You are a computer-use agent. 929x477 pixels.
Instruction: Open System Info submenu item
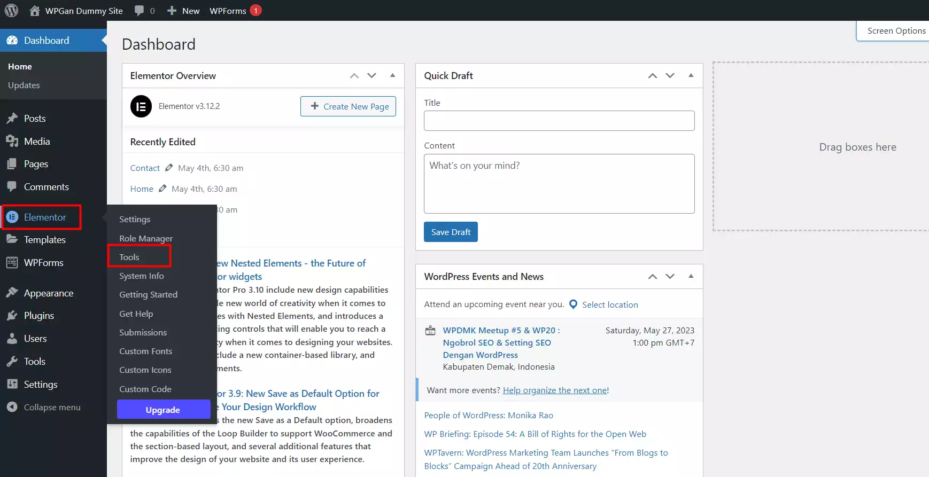142,276
